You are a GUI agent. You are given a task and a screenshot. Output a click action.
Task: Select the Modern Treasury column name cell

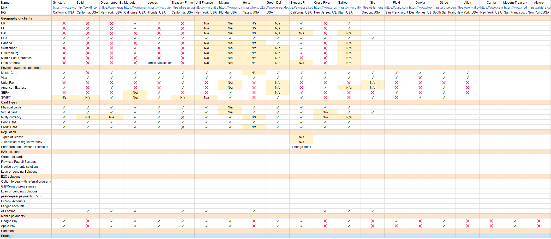coord(515,3)
